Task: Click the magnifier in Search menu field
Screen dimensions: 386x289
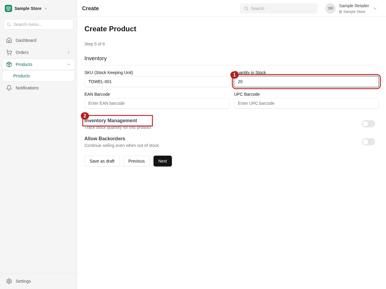Action: pyautogui.click(x=9, y=24)
